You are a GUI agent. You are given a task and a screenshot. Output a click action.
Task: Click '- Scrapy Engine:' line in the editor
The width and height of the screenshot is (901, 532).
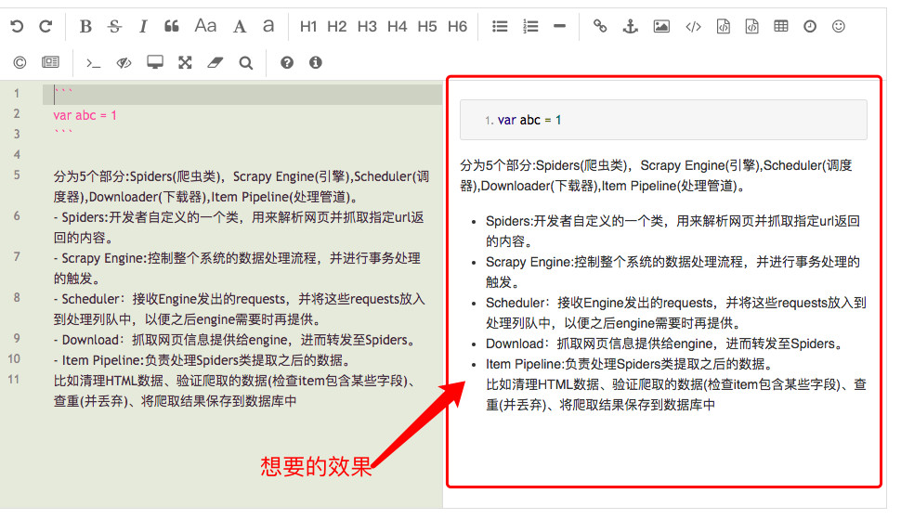click(x=237, y=267)
